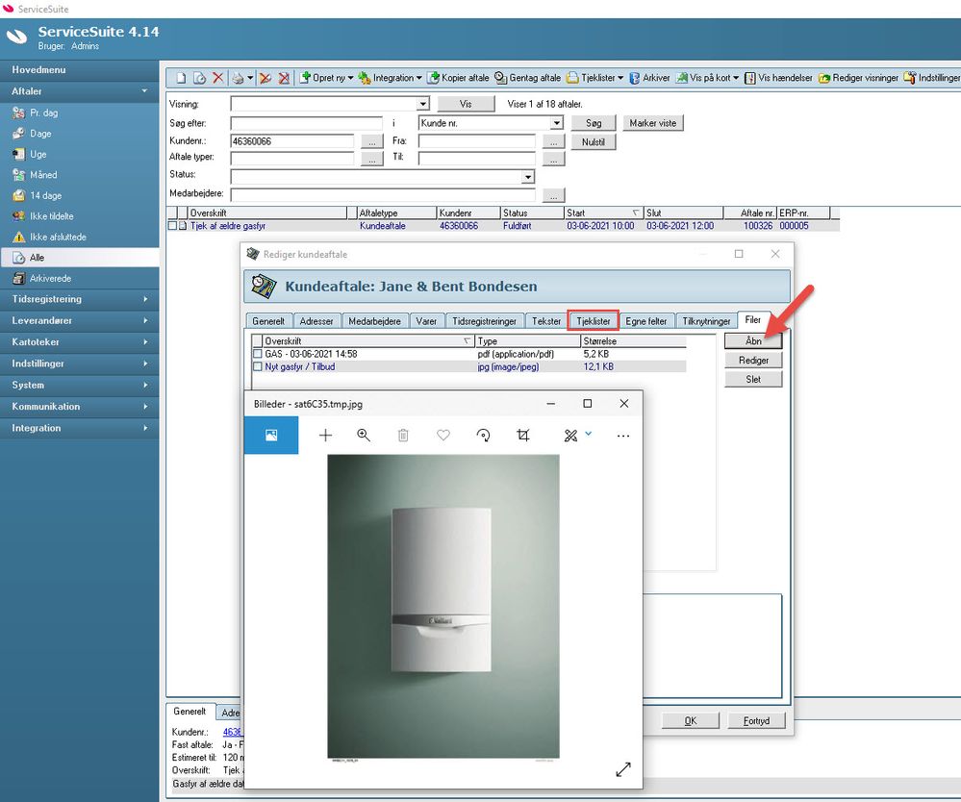Screen dimensions: 961x802
Task: Click the zoom magnifier icon in photo viewer
Action: point(364,435)
